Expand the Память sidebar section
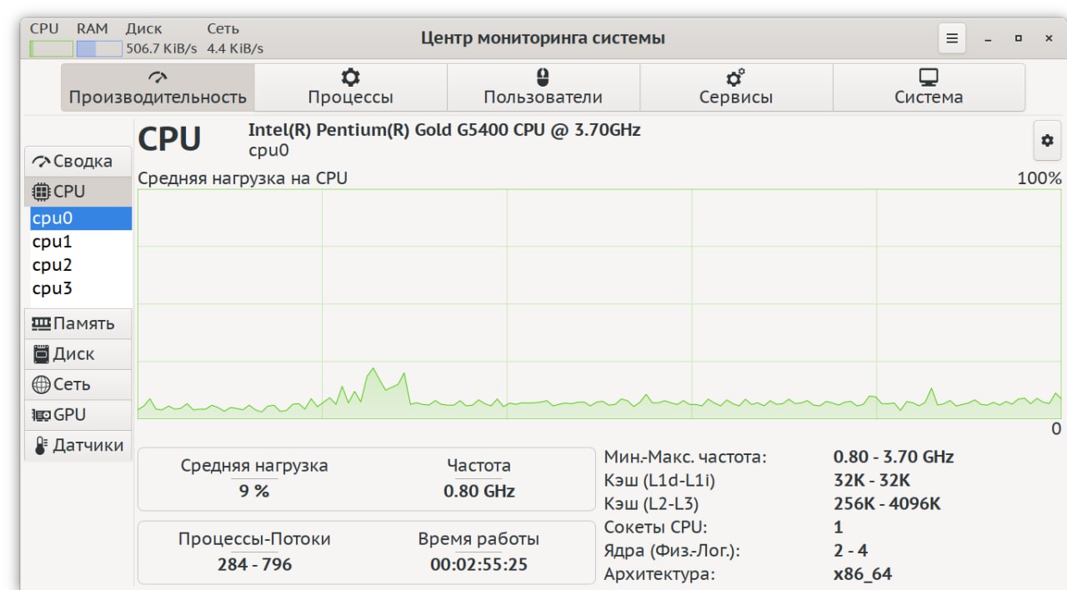Image resolution: width=1067 pixels, height=590 pixels. (78, 323)
